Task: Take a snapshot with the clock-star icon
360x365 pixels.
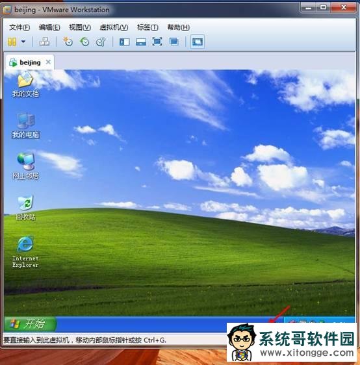Action: (x=68, y=42)
